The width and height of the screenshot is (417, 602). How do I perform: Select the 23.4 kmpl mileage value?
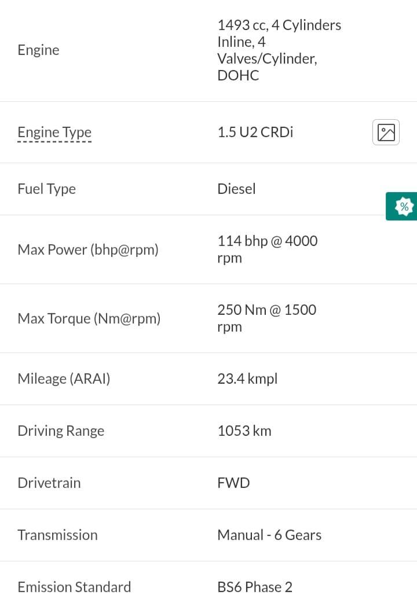pos(248,379)
